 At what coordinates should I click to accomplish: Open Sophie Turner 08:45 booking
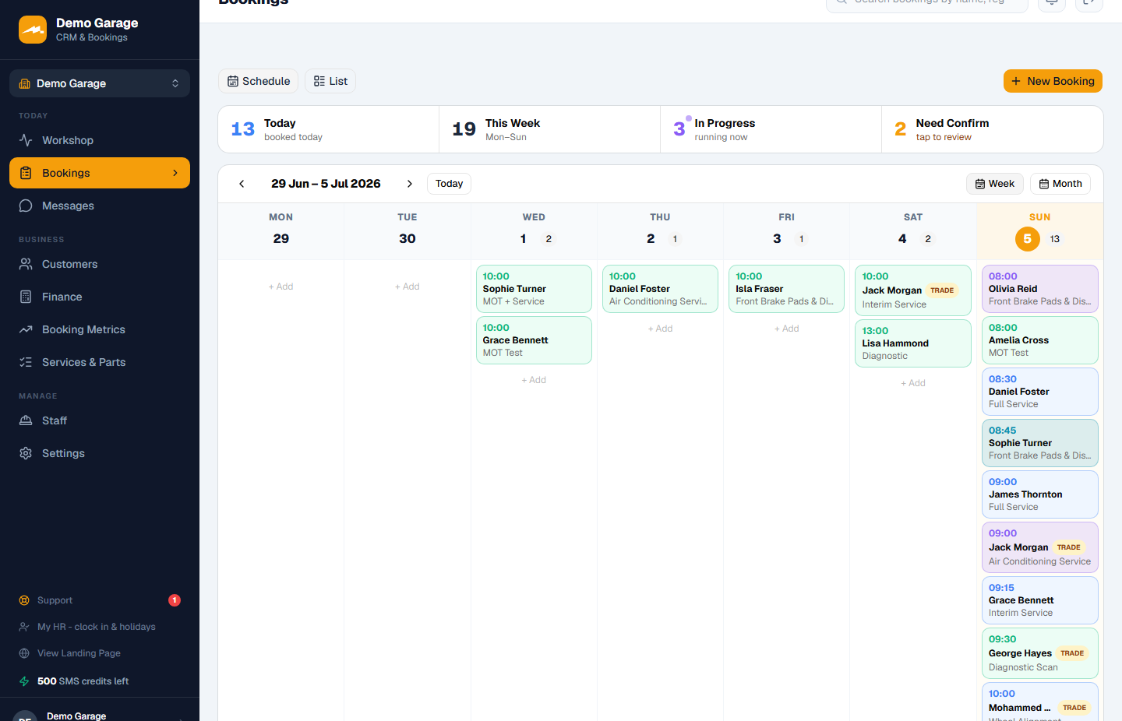pos(1040,443)
